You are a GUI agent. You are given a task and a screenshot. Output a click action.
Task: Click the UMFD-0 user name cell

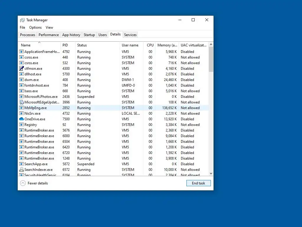(128, 85)
